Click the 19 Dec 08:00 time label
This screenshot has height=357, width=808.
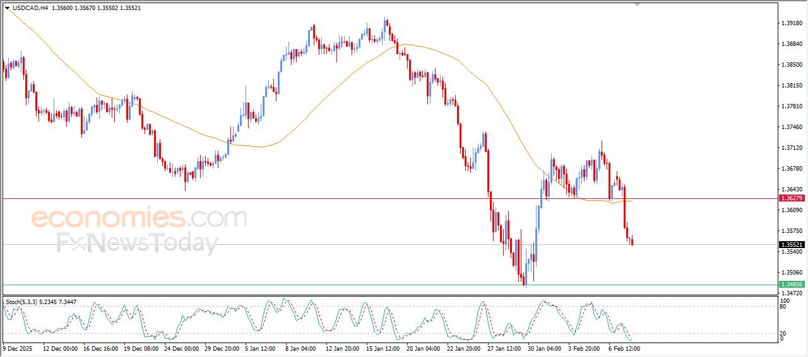(x=141, y=348)
